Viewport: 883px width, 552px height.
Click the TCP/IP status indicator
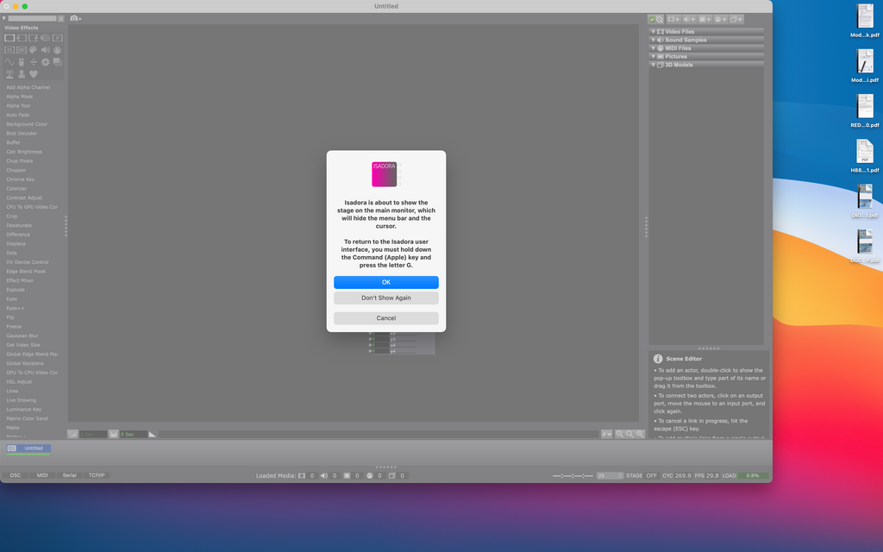[97, 475]
